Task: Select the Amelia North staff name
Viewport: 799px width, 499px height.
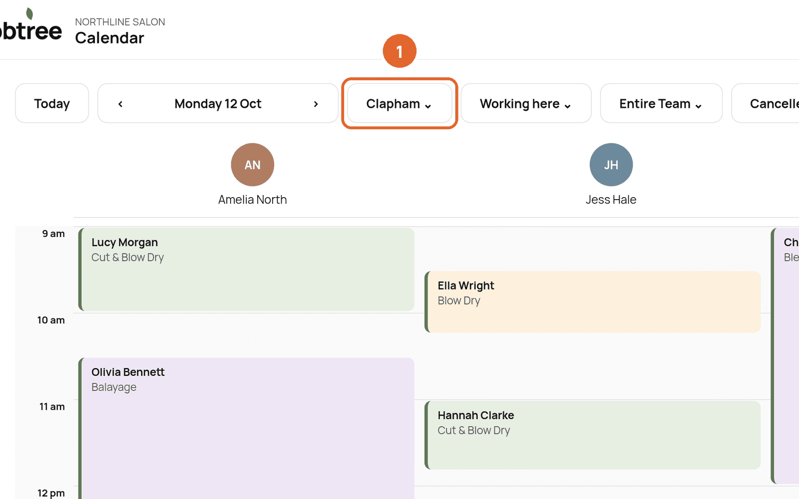Action: (x=253, y=200)
